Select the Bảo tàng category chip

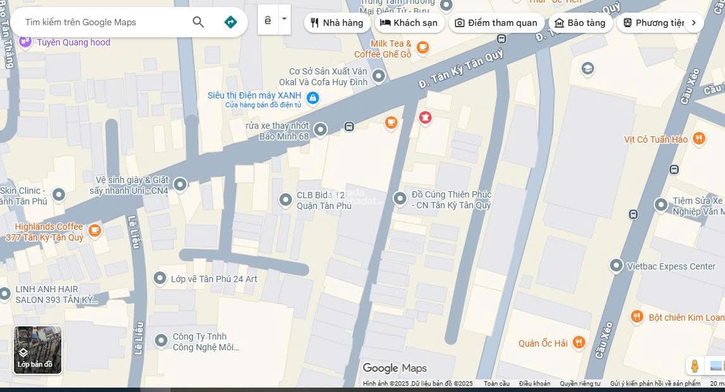point(580,22)
